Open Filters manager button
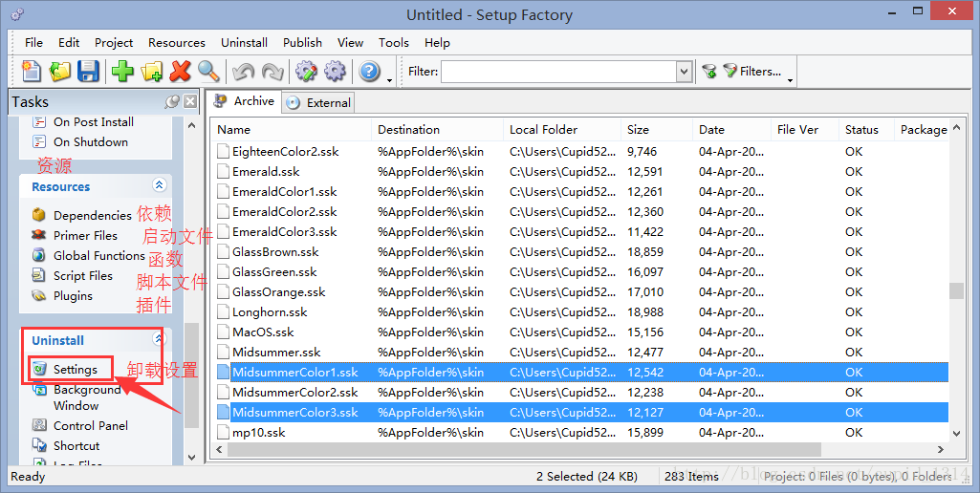Viewport: 980px width, 493px height. coord(752,72)
